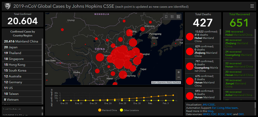Image resolution: width=258 pixels, height=117 pixels.
Task: Open DXY data source link
Action: (241, 114)
